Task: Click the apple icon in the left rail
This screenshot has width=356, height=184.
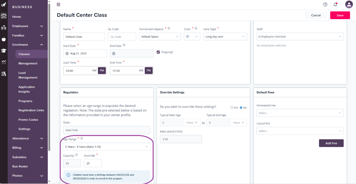Action: tap(4, 39)
